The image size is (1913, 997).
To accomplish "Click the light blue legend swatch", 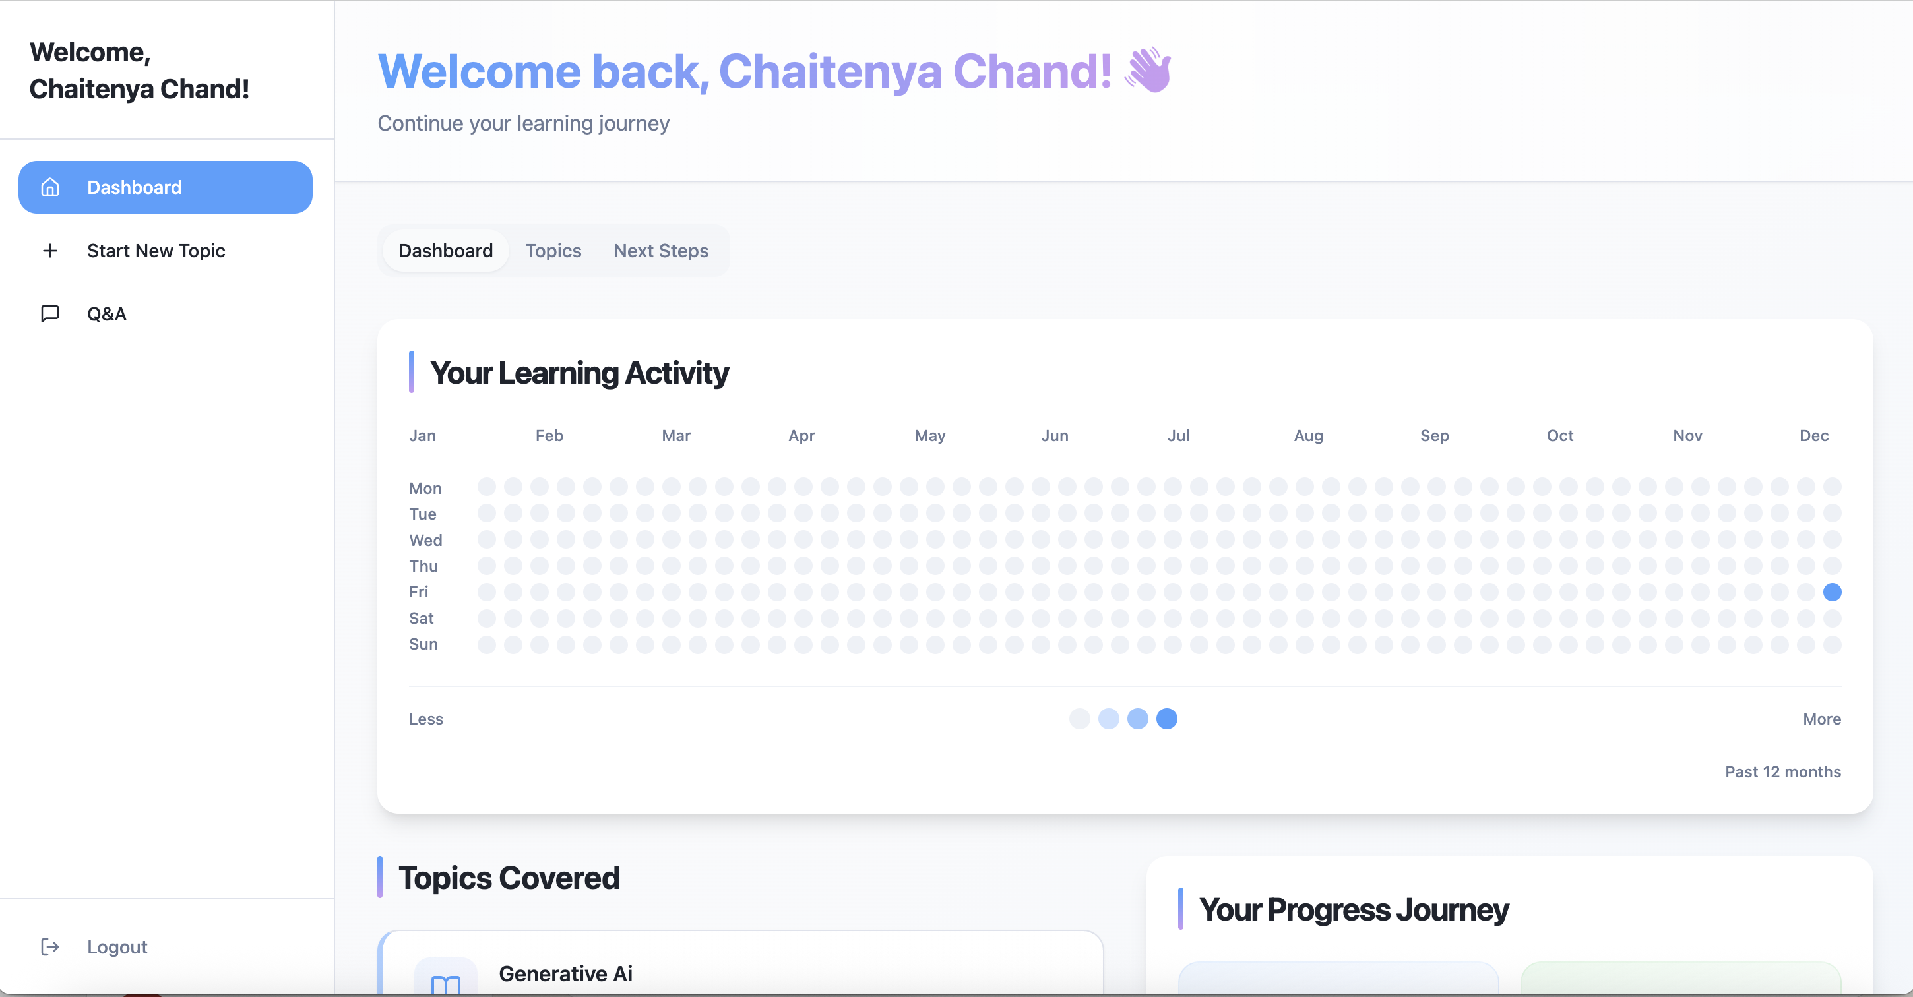I will (x=1108, y=719).
